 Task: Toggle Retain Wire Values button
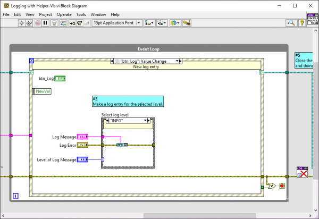click(63, 23)
